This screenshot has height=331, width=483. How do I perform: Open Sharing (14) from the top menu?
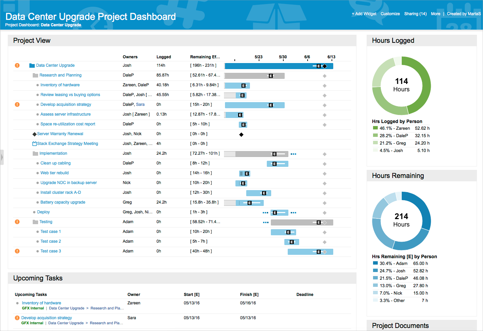415,14
